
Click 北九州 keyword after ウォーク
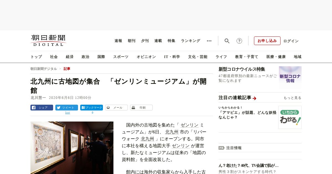147,139
